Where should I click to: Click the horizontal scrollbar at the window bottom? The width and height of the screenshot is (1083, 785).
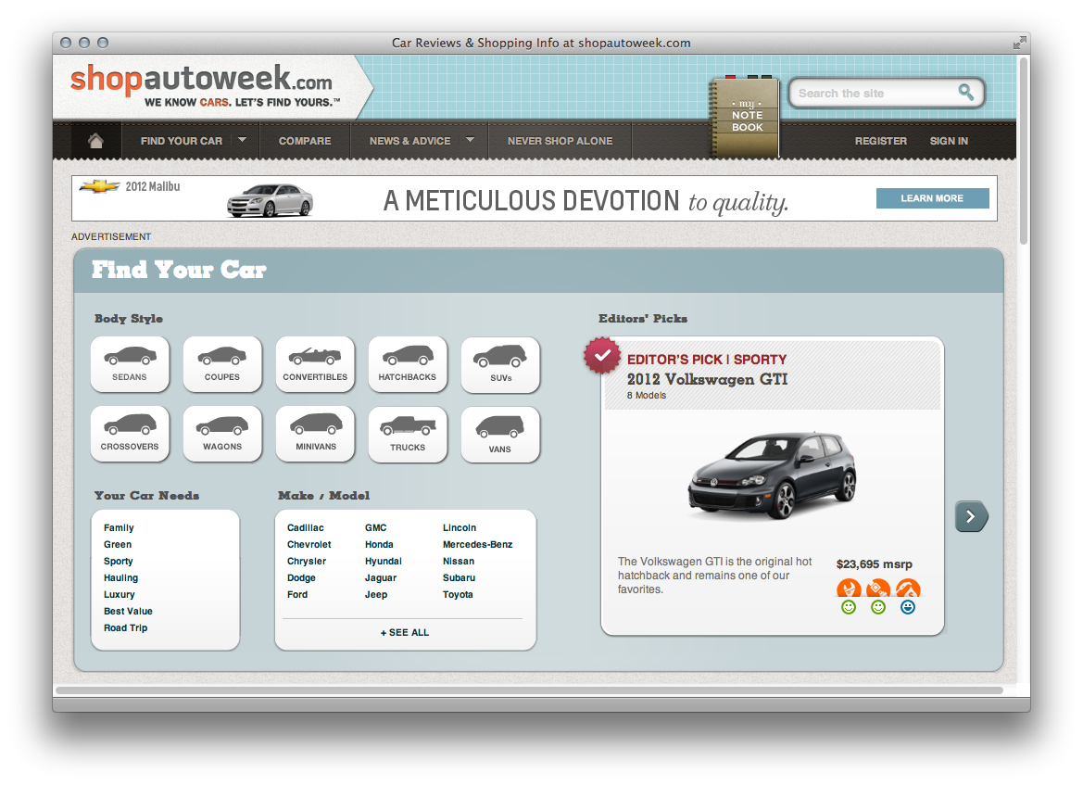(529, 690)
